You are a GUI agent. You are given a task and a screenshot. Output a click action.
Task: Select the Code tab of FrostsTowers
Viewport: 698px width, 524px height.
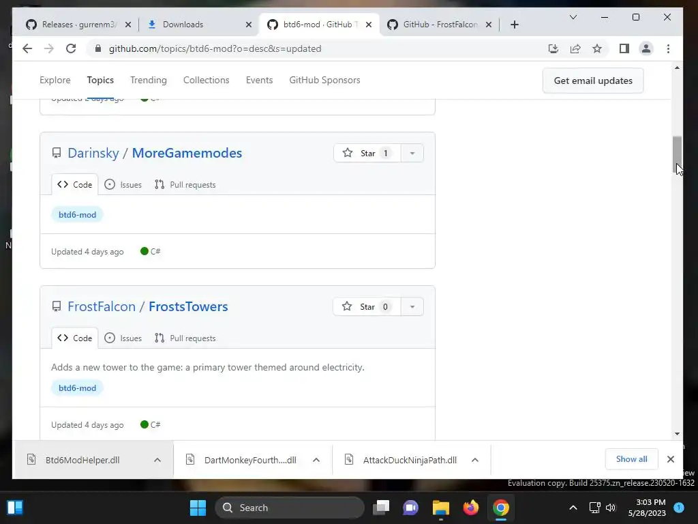75,338
